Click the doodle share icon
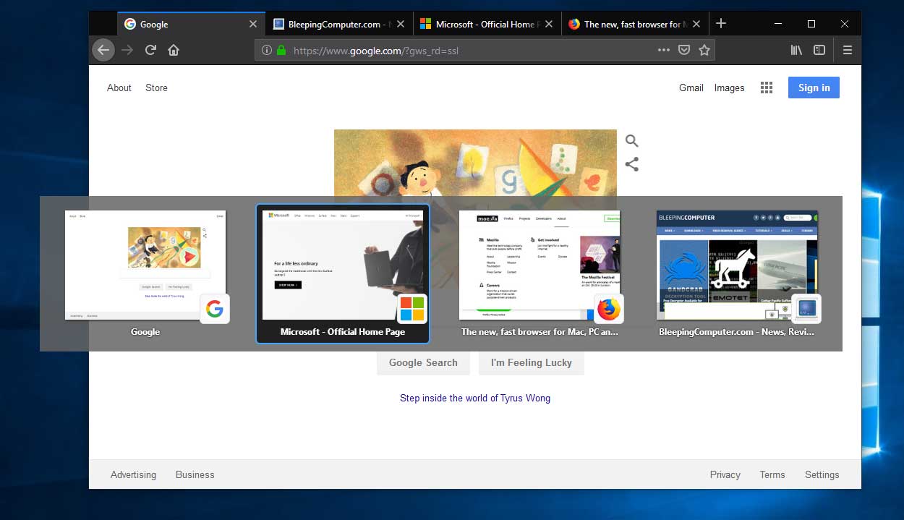The height and width of the screenshot is (520, 904). pyautogui.click(x=632, y=164)
